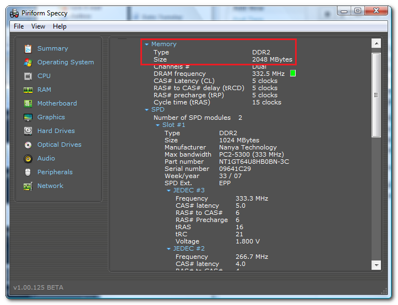Go to the CPU section
Image resolution: width=398 pixels, height=305 pixels.
44,76
